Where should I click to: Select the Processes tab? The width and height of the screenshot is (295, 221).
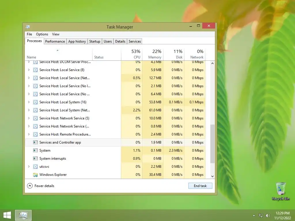tap(34, 41)
